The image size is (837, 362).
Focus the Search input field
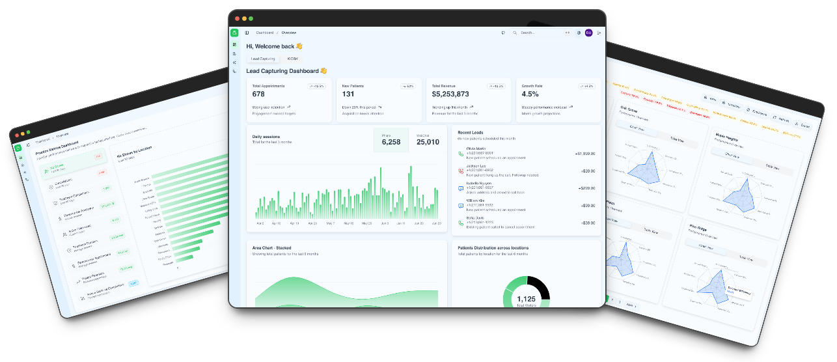(541, 33)
